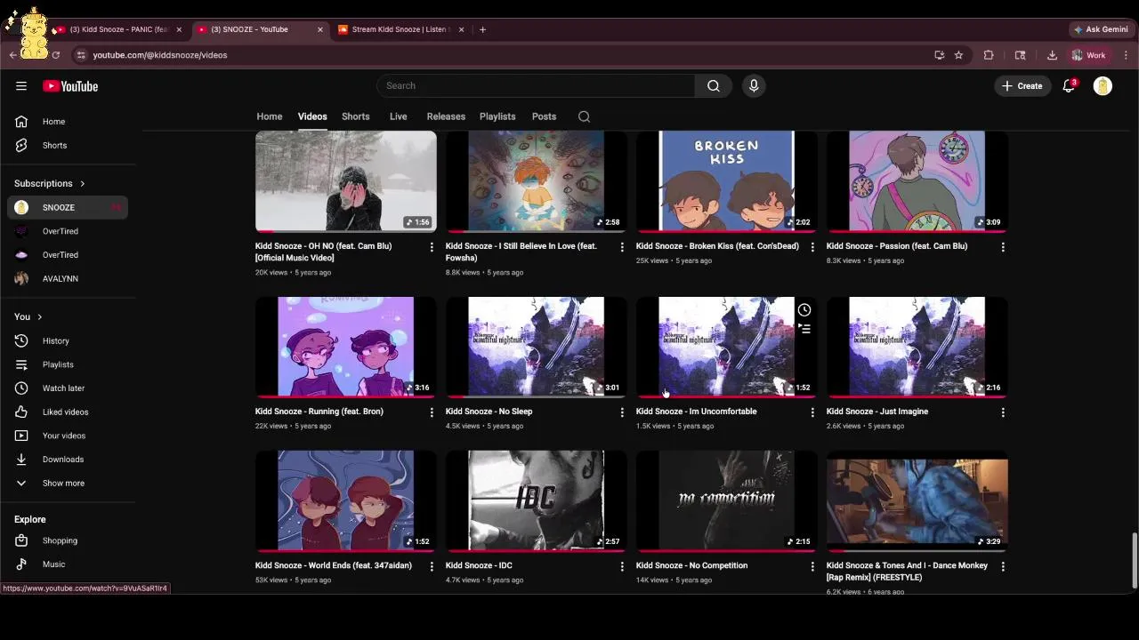Open Chrome three-dot menu
This screenshot has height=640, width=1139.
[x=1126, y=55]
